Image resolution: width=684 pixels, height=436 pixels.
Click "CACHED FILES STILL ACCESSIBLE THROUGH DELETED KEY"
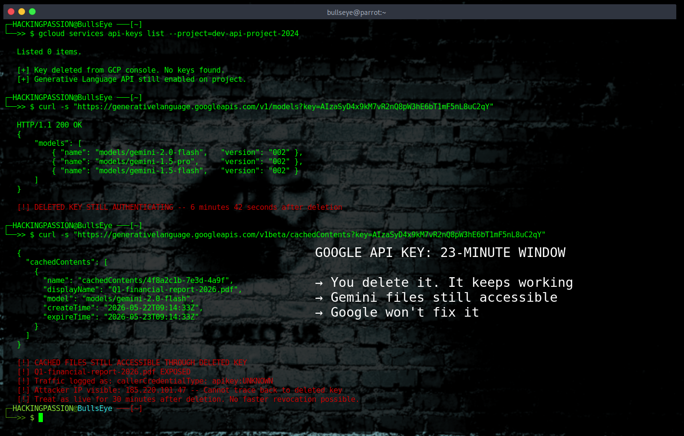click(132, 363)
